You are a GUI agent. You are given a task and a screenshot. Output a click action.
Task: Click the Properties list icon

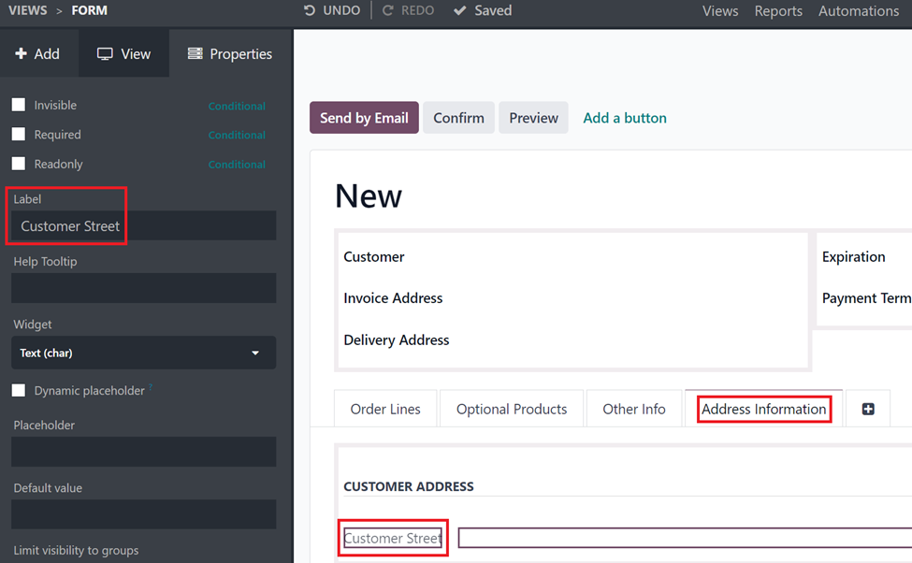pyautogui.click(x=195, y=53)
